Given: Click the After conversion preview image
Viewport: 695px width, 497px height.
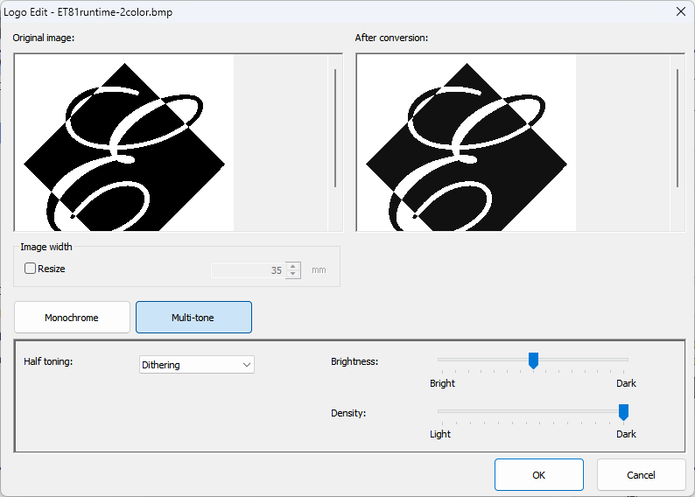Looking at the screenshot, I should coord(466,143).
